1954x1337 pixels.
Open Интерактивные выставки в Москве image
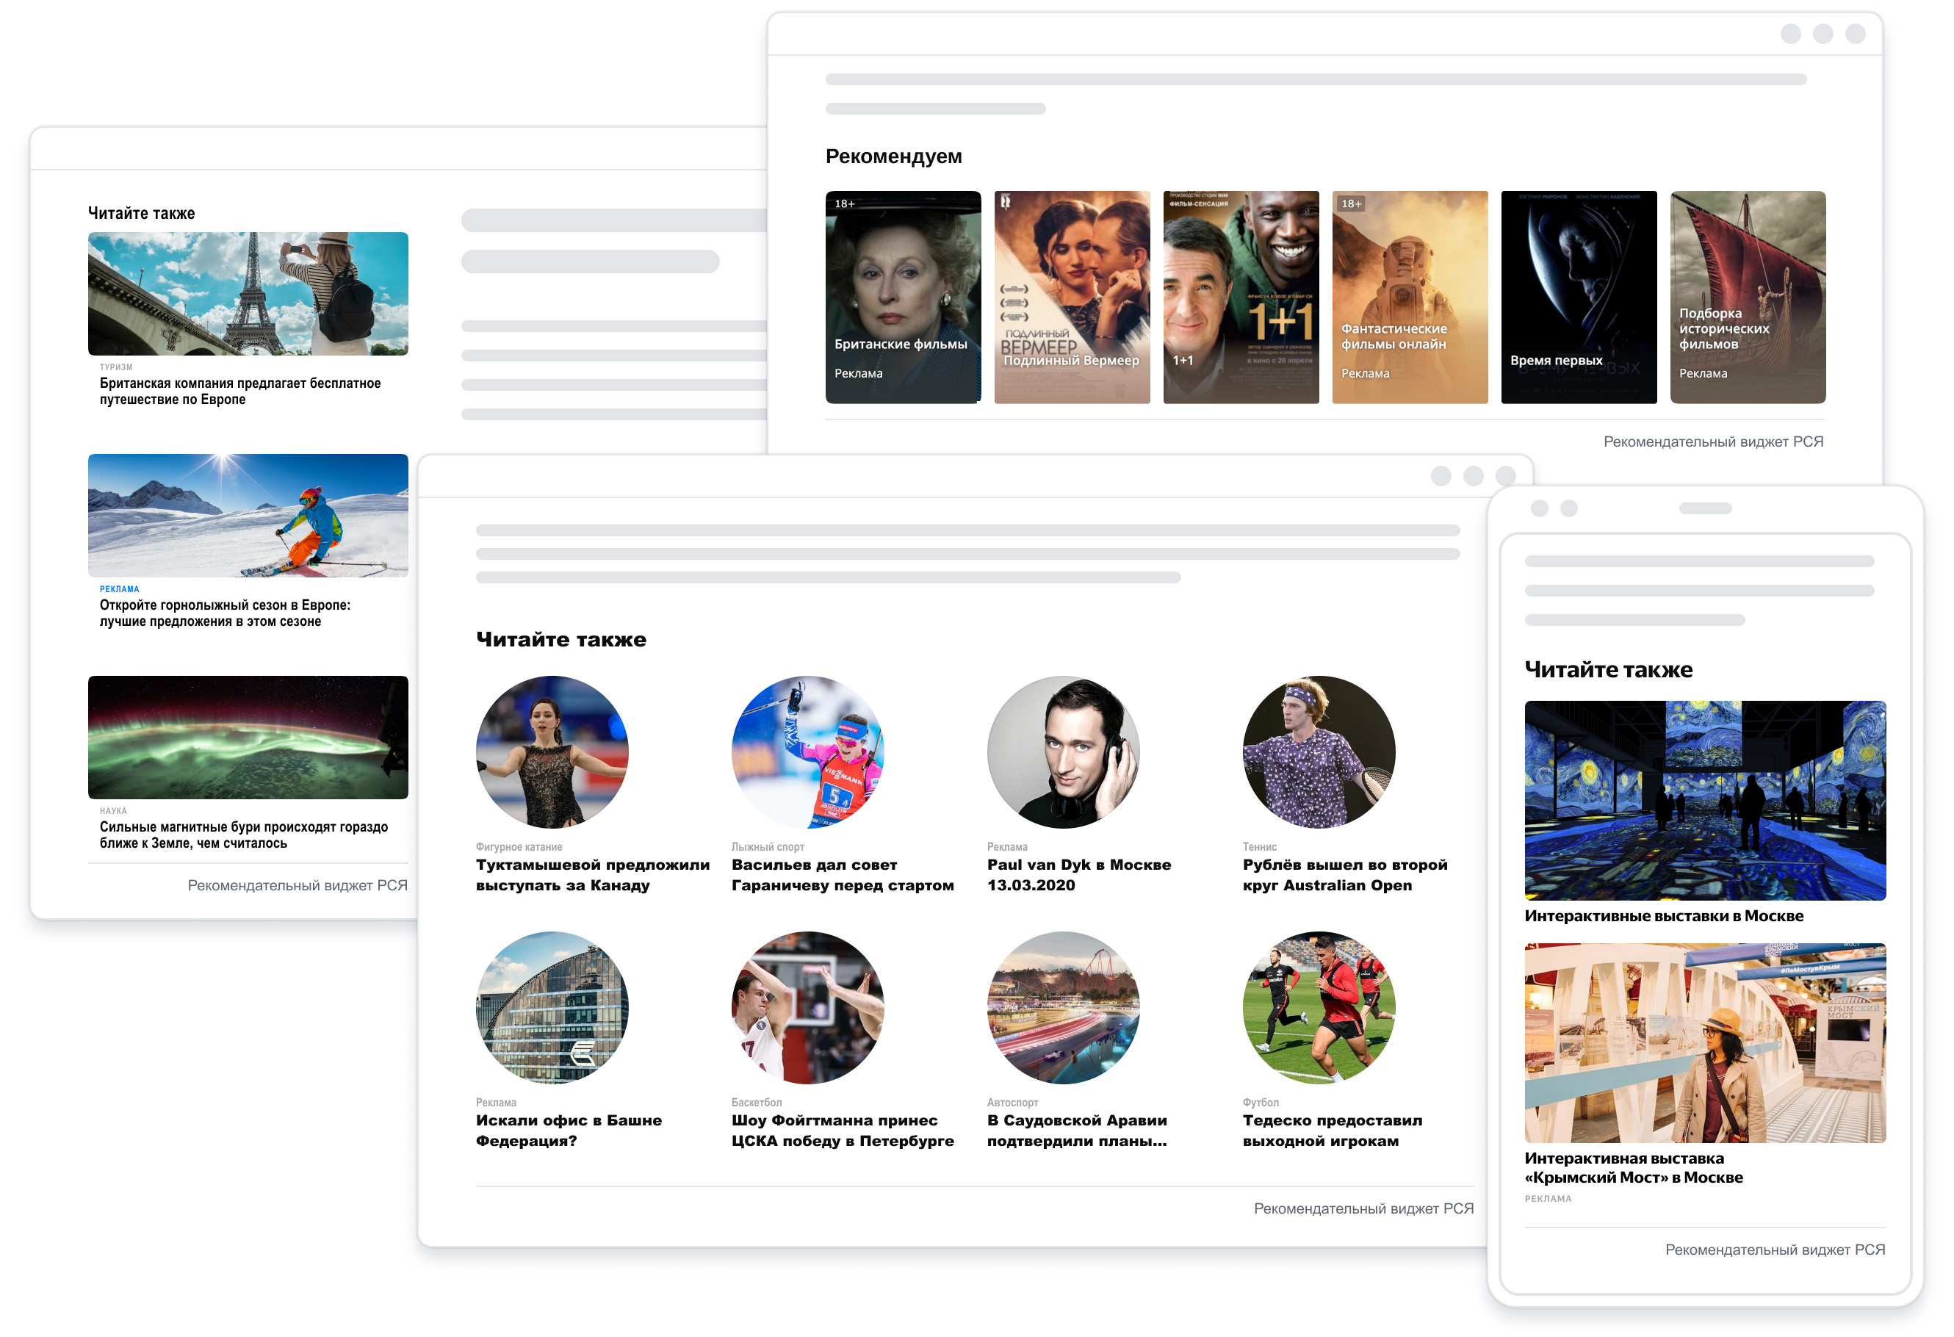1705,801
